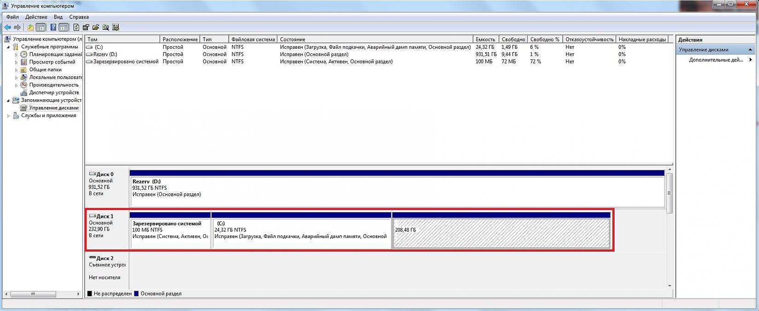Click the magnifier search toolbar icon
The width and height of the screenshot is (759, 311).
click(x=106, y=28)
